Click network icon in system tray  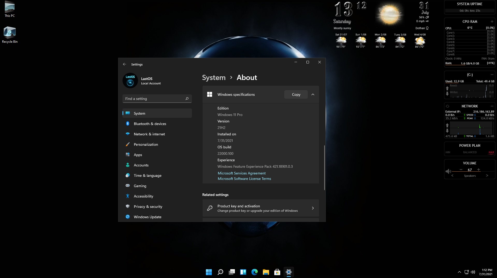[466, 272]
